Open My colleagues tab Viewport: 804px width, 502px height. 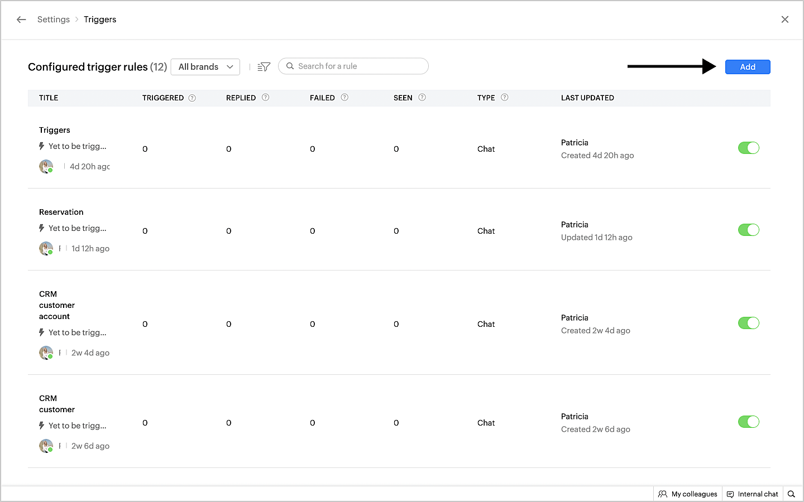point(688,494)
